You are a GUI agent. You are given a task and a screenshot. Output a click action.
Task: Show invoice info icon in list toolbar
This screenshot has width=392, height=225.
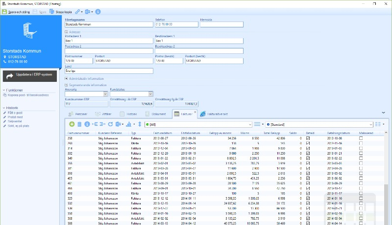click(x=87, y=124)
